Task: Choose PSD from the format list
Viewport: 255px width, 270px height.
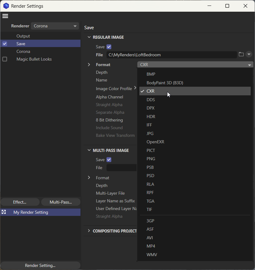Action: [x=195, y=176]
